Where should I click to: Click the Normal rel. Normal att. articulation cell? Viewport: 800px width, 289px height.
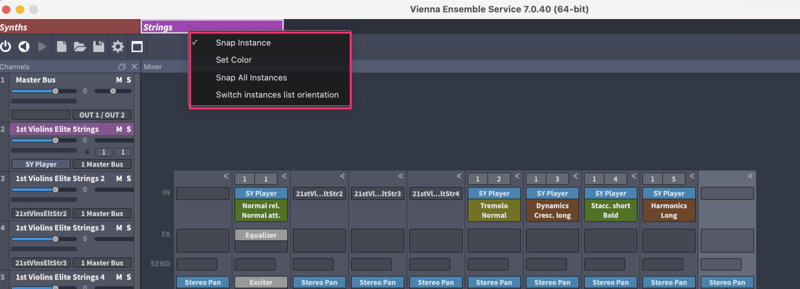tap(261, 211)
